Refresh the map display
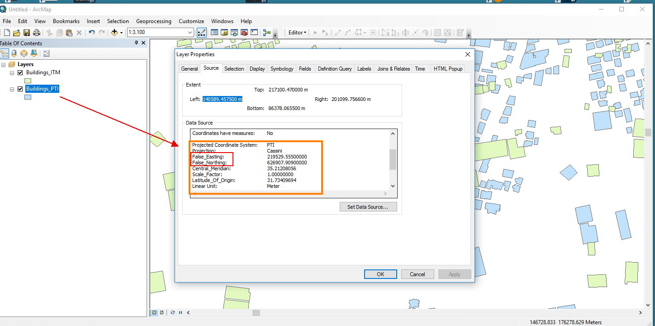This screenshot has width=655, height=326. click(173, 312)
